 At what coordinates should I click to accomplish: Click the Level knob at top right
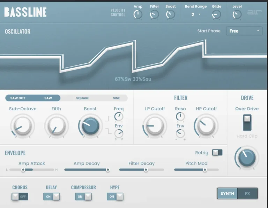coord(237,14)
